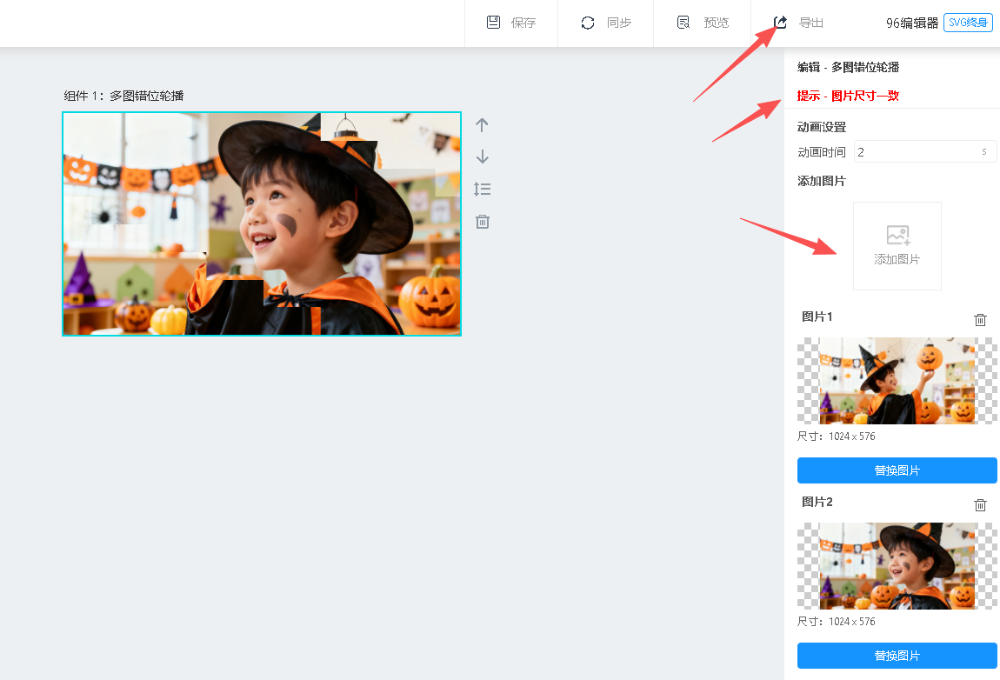Select the carousel image on canvas

click(x=262, y=224)
